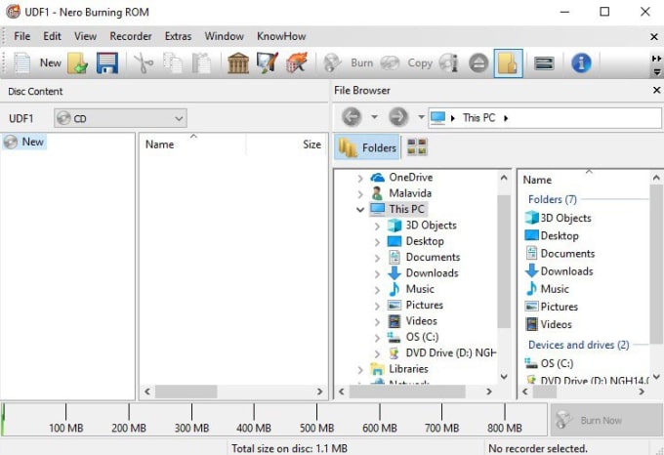Expand the OneDrive tree node
This screenshot has width=664, height=455.
pyautogui.click(x=360, y=178)
